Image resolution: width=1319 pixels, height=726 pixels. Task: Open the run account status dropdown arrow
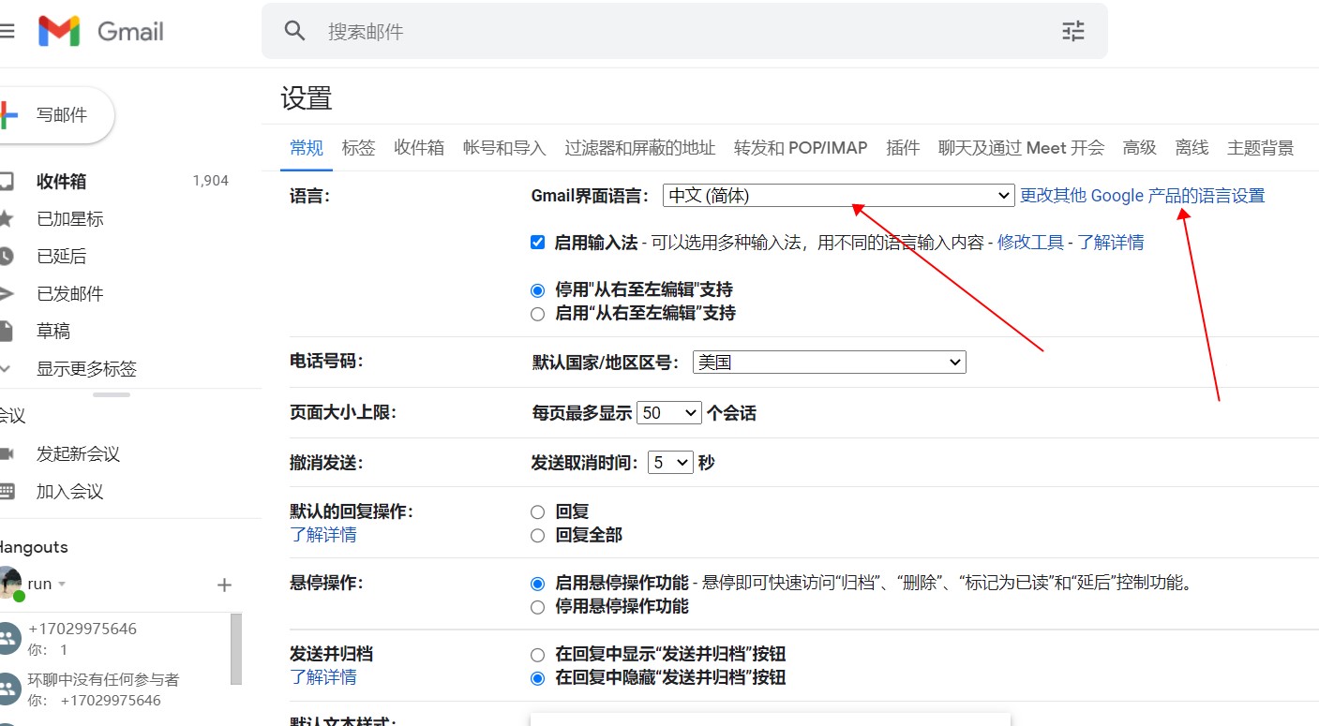(x=62, y=584)
